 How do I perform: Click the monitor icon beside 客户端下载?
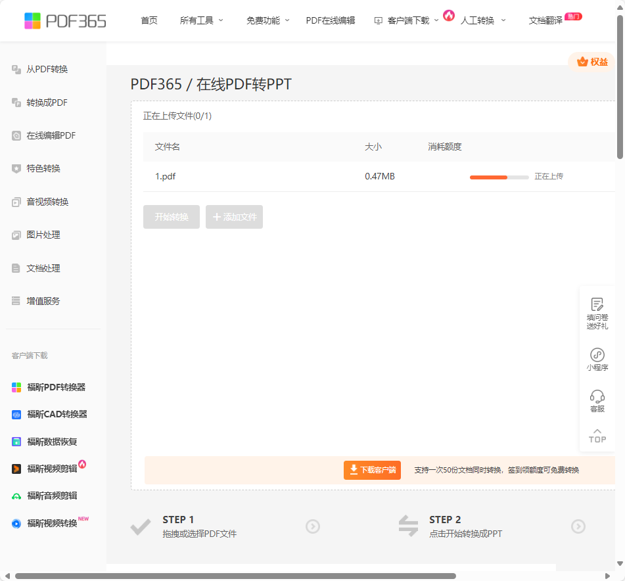(x=379, y=21)
